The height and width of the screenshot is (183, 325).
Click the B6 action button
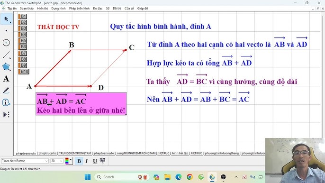point(22,47)
